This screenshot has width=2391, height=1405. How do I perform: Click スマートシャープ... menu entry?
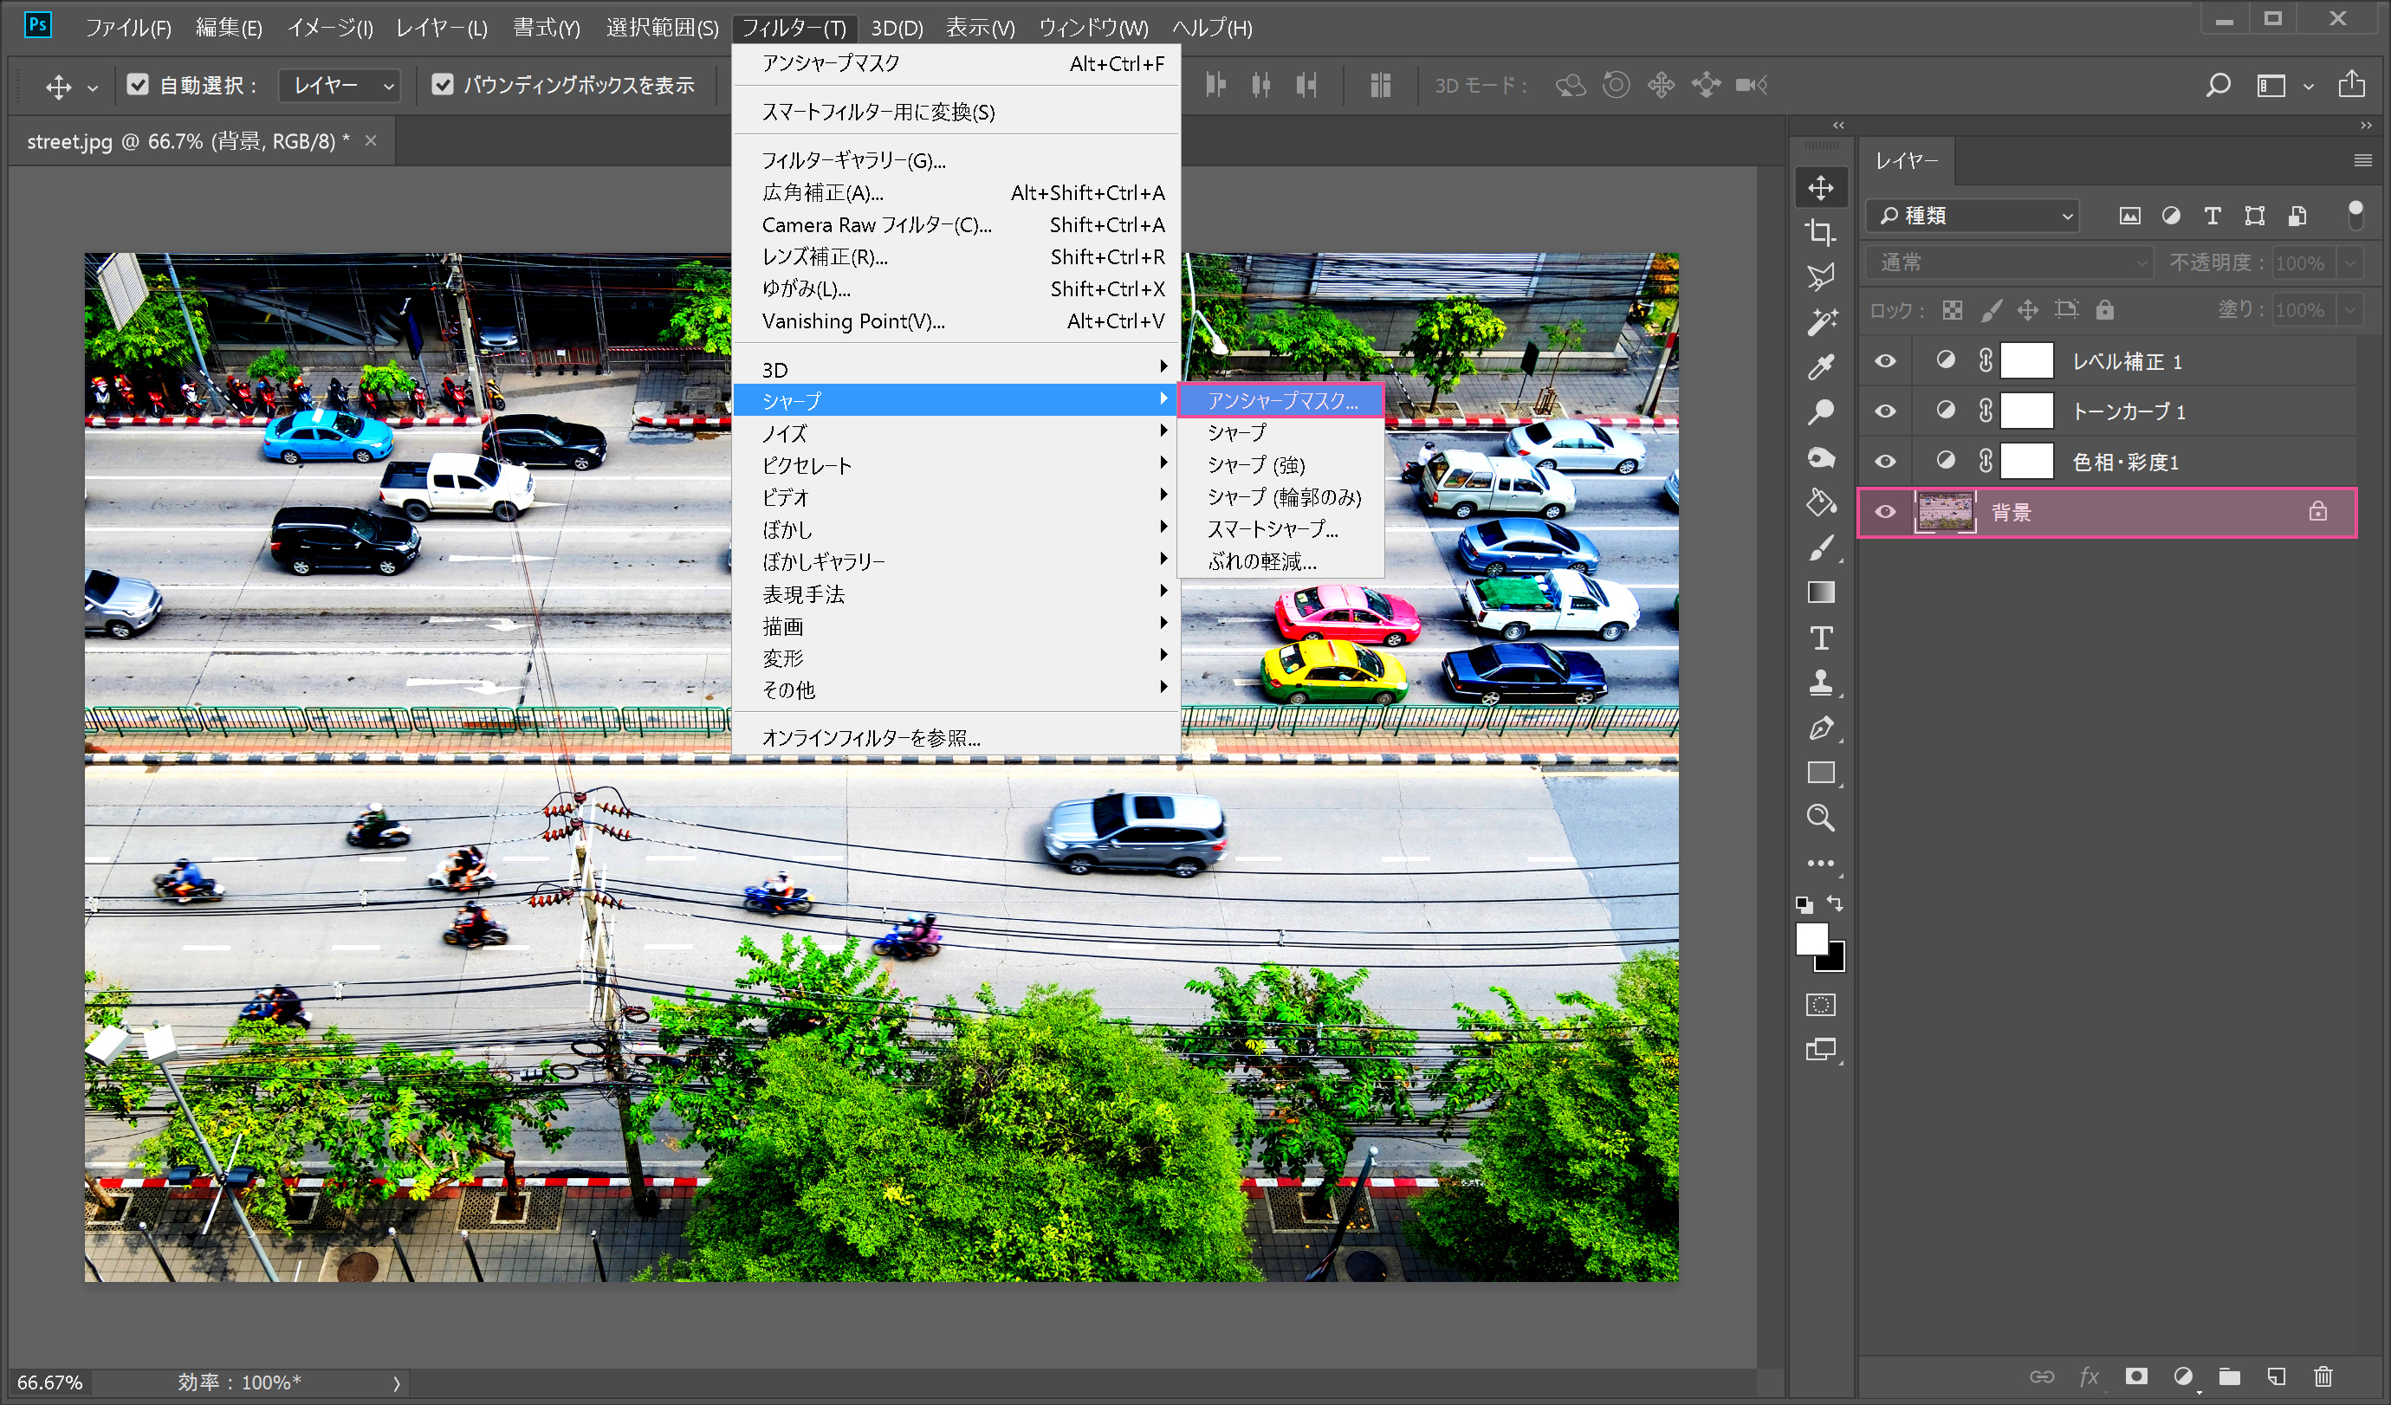1272,529
